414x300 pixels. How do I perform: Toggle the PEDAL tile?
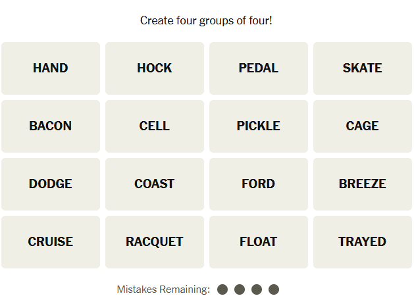[x=259, y=68]
